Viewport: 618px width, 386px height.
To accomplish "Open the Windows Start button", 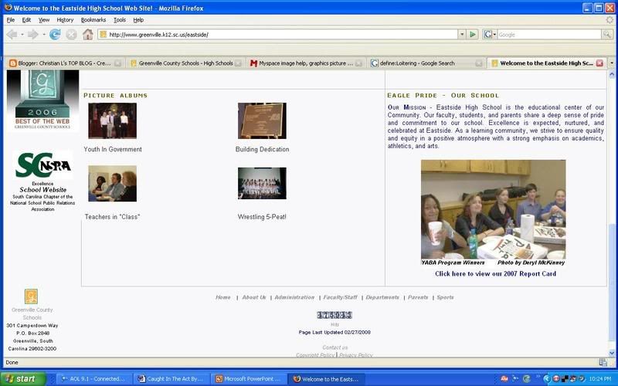I will pos(23,379).
